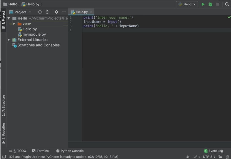Switch to the Hello.py editor tab
The width and height of the screenshot is (231, 159).
point(81,12)
